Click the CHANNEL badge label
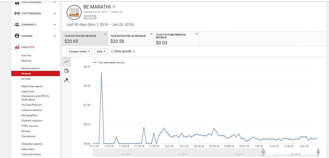The width and height of the screenshot is (329, 158). click(90, 17)
